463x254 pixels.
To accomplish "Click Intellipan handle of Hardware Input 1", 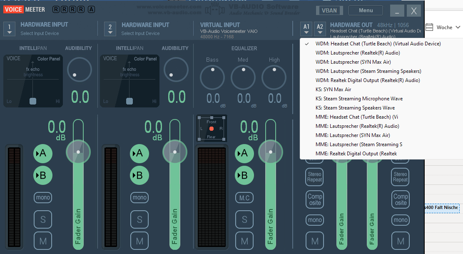I will 33,101.
